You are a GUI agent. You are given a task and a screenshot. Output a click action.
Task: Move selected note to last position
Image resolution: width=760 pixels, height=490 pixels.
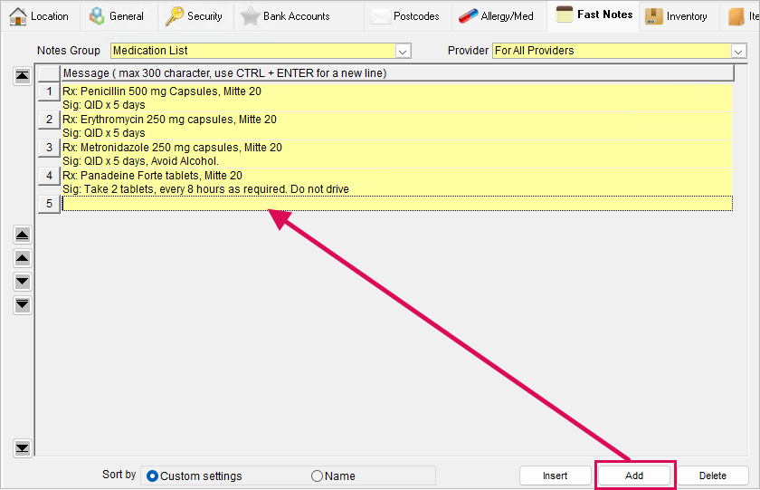pyautogui.click(x=23, y=304)
